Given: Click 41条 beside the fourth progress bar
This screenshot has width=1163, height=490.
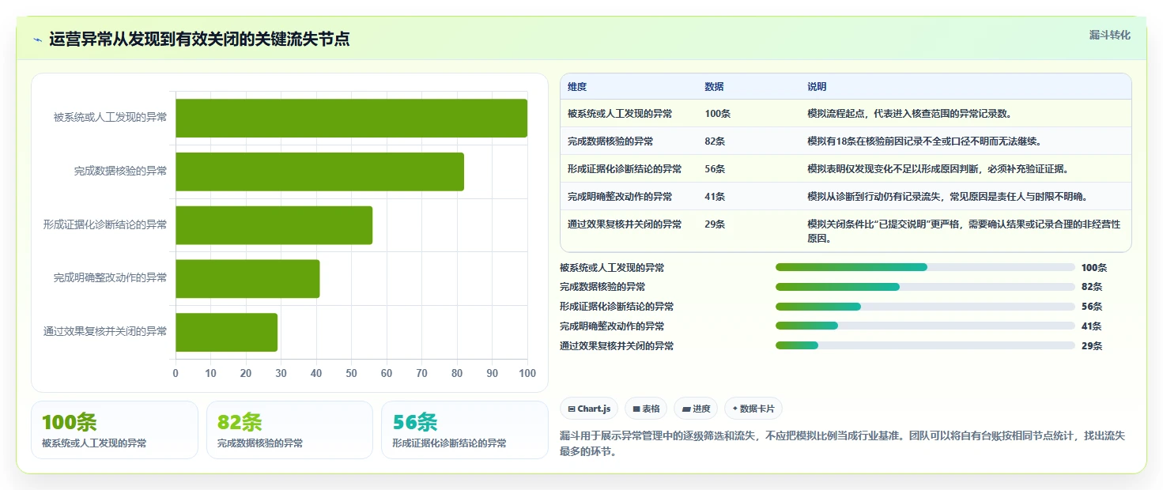Looking at the screenshot, I should click(1092, 326).
